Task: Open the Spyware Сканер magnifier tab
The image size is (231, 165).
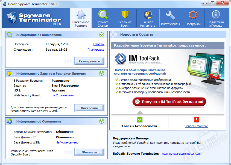Action: (103, 15)
